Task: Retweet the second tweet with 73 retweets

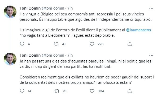Action: (57, 91)
